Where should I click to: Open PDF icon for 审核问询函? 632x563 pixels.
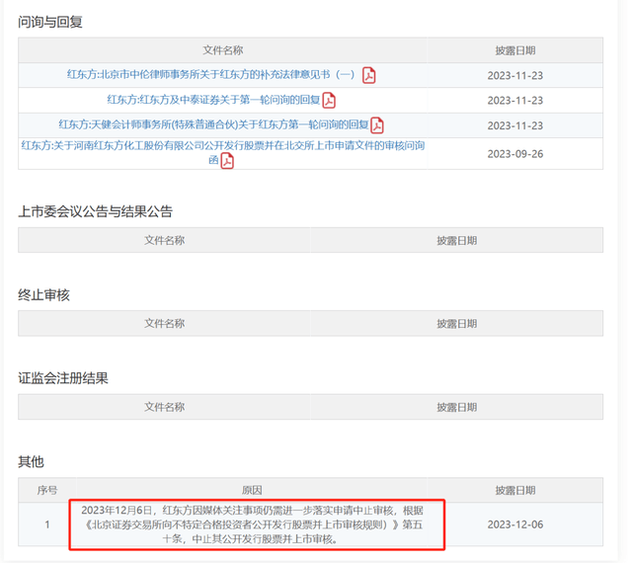pyautogui.click(x=227, y=161)
